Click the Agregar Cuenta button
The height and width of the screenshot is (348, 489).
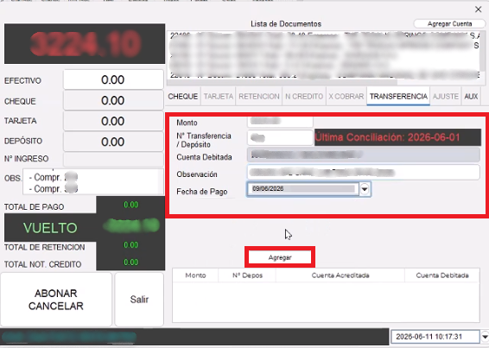click(449, 23)
